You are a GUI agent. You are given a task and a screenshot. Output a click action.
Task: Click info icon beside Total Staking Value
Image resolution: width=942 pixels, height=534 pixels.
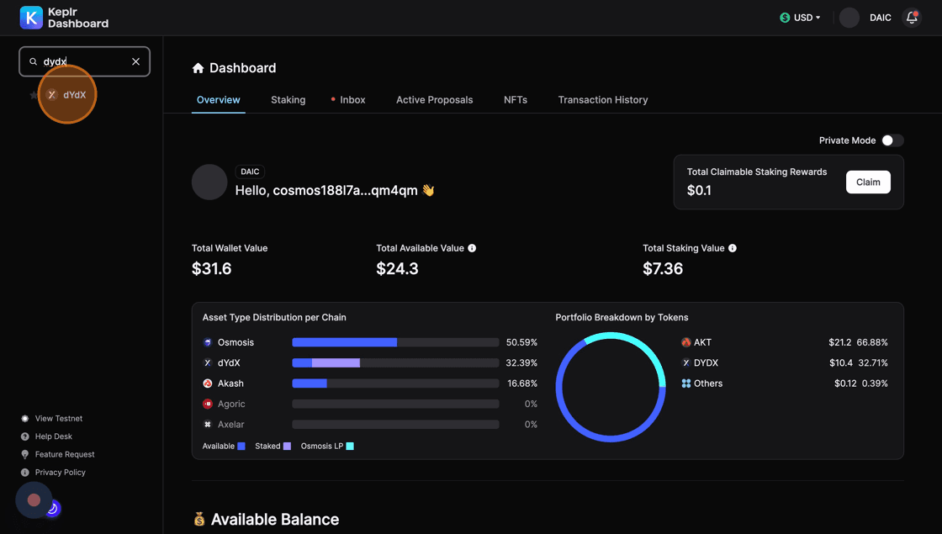[x=733, y=248]
